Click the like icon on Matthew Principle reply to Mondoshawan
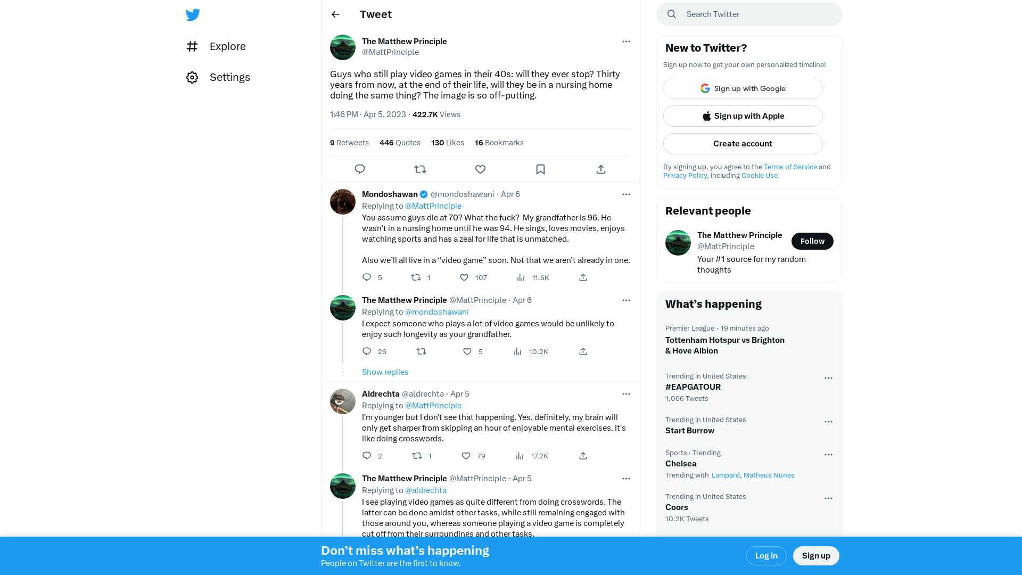The width and height of the screenshot is (1022, 575). point(467,351)
